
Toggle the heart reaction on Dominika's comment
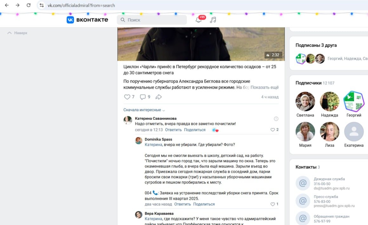272,204
